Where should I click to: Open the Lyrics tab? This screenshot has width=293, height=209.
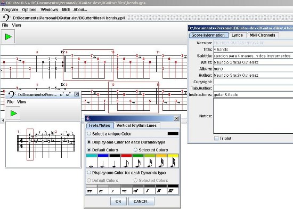(237, 35)
